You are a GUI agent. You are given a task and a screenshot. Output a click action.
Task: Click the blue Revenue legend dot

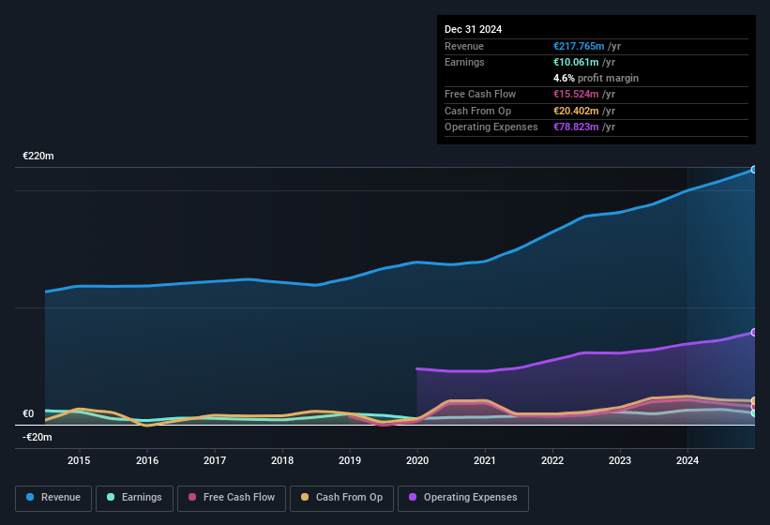click(x=30, y=498)
